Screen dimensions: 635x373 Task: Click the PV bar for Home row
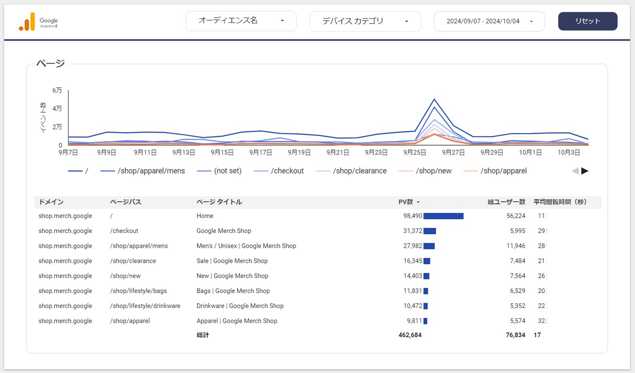pos(443,216)
